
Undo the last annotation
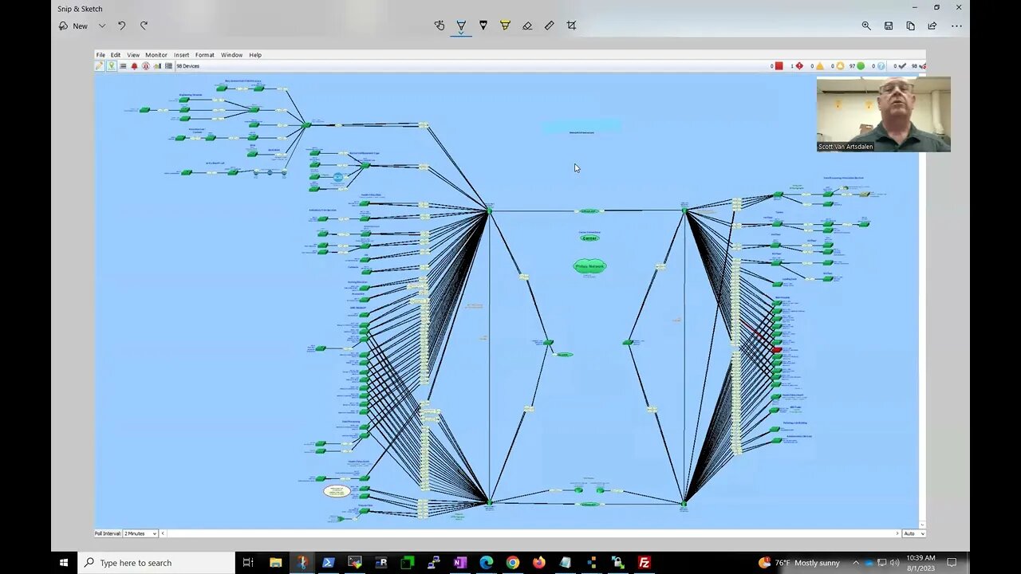pyautogui.click(x=121, y=26)
